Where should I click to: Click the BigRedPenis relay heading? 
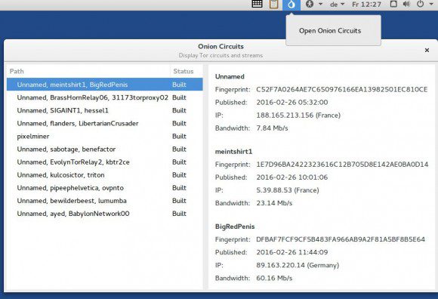tap(235, 227)
